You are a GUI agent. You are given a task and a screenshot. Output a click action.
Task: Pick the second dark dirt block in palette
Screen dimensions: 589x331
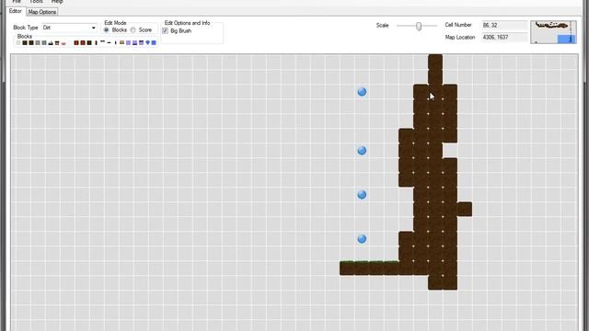pyautogui.click(x=30, y=43)
